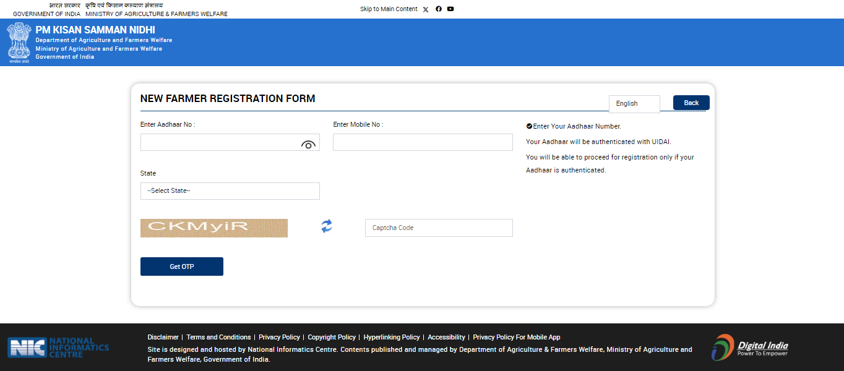Click Skip to Main Content
Screen dimensions: 844x371
[389, 9]
